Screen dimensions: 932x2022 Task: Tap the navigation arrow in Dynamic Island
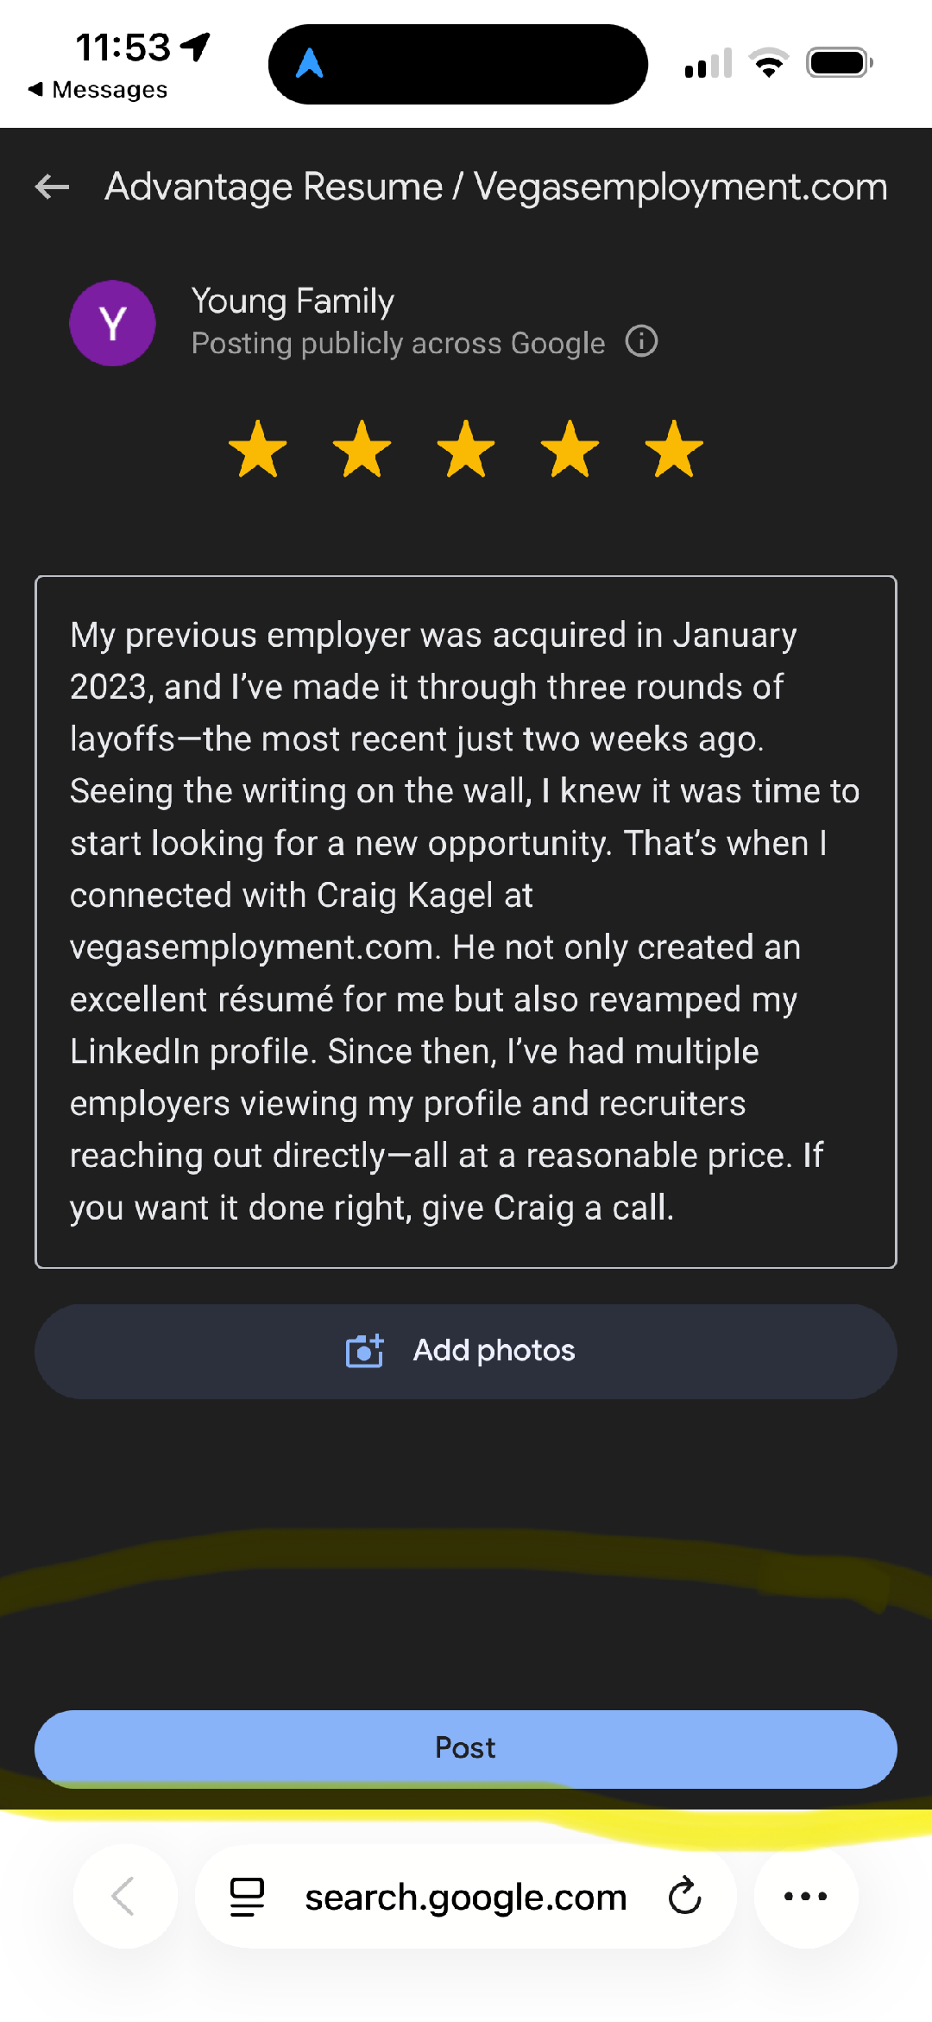point(310,64)
